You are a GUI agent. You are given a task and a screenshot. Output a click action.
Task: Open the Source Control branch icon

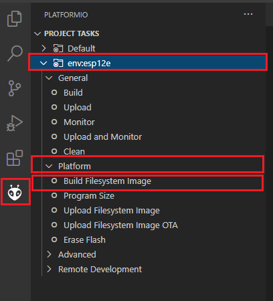point(15,88)
